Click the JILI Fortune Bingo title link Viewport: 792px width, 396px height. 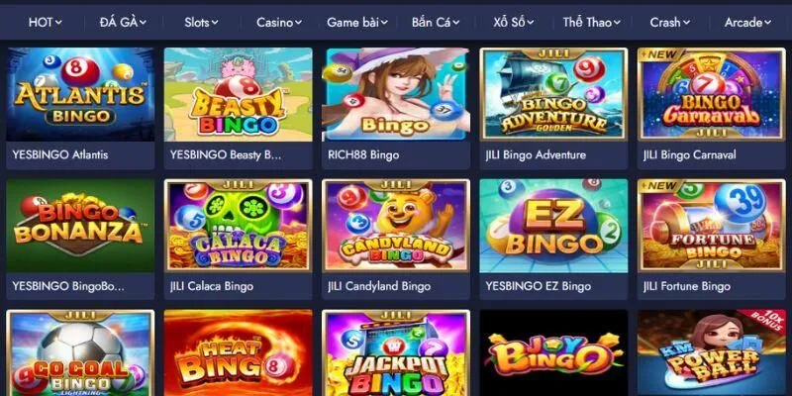click(686, 286)
